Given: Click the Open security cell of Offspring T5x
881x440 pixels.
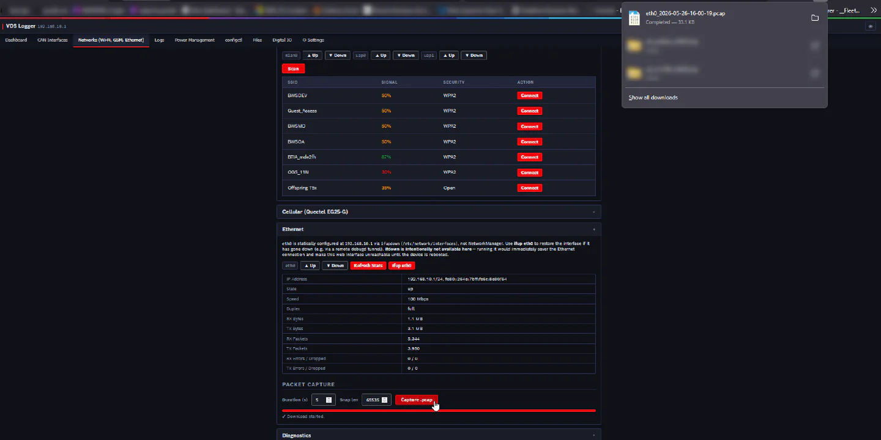Looking at the screenshot, I should [x=449, y=188].
